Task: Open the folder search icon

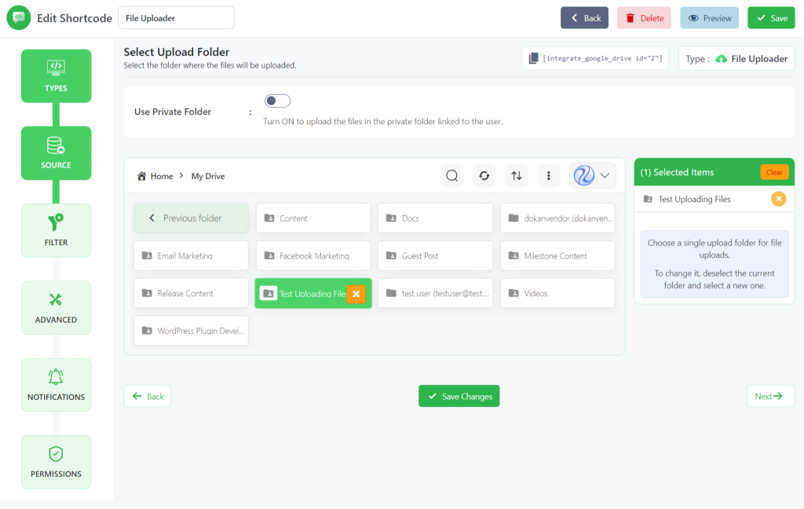Action: click(451, 175)
